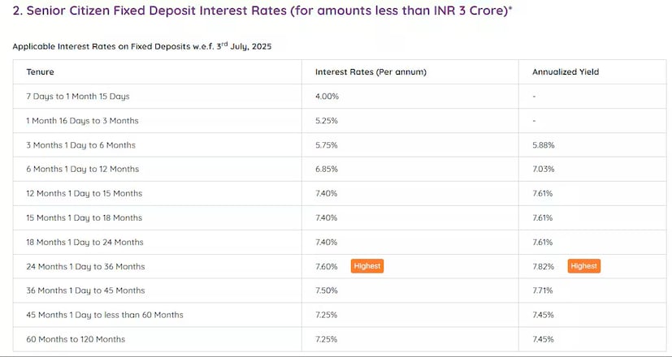The width and height of the screenshot is (672, 357).
Task: Click the orange Highest badge beside 7.82%
Action: pos(583,266)
